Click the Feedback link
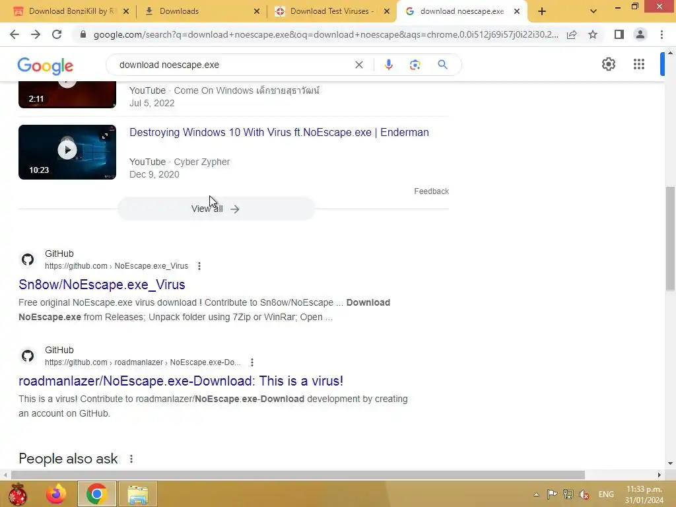 [431, 191]
